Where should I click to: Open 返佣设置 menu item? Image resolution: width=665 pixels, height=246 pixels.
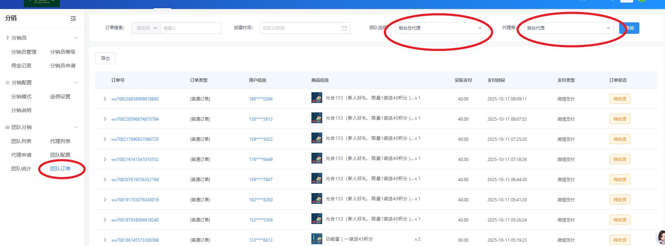60,97
